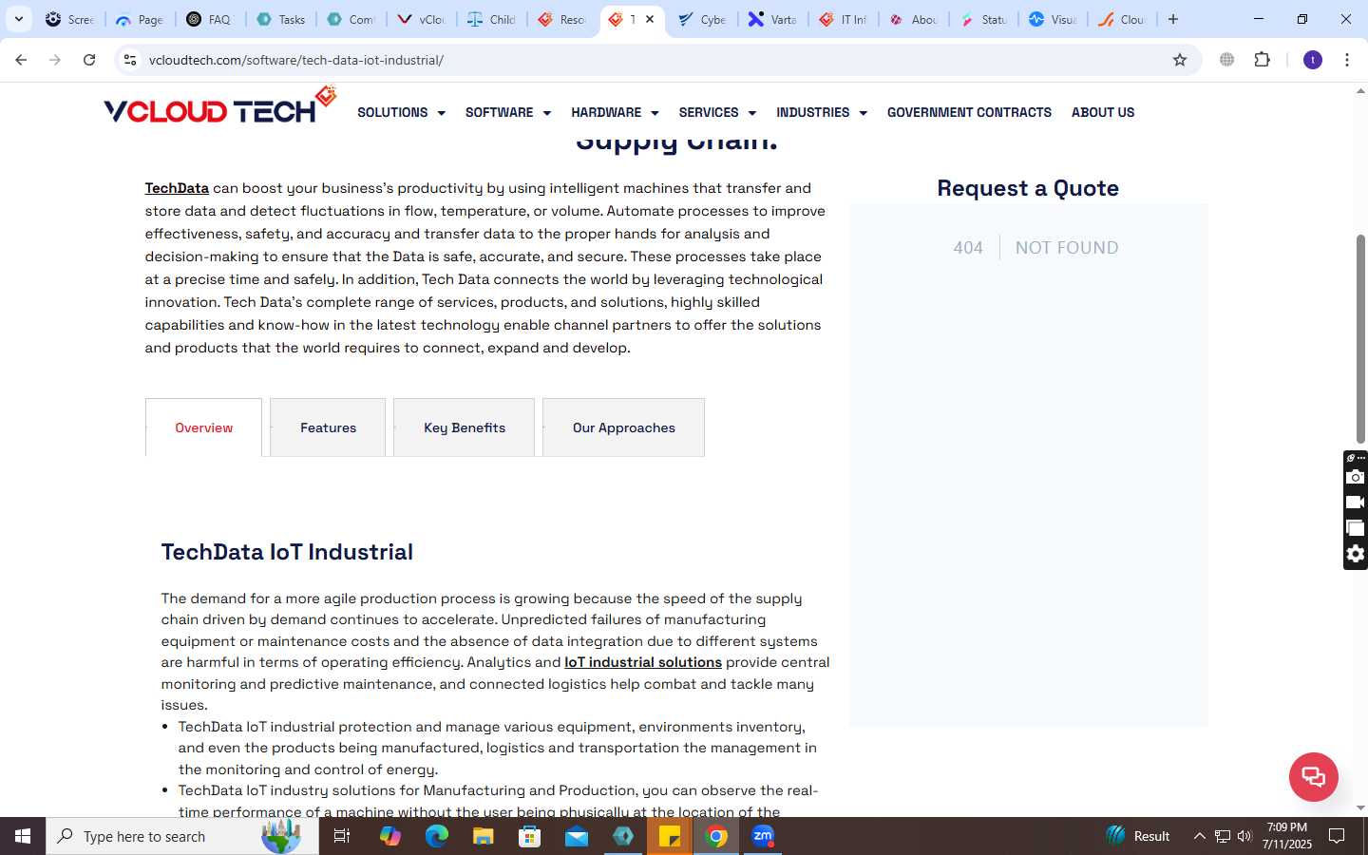
Task: Click the Windows taskbar search box
Action: [x=182, y=836]
